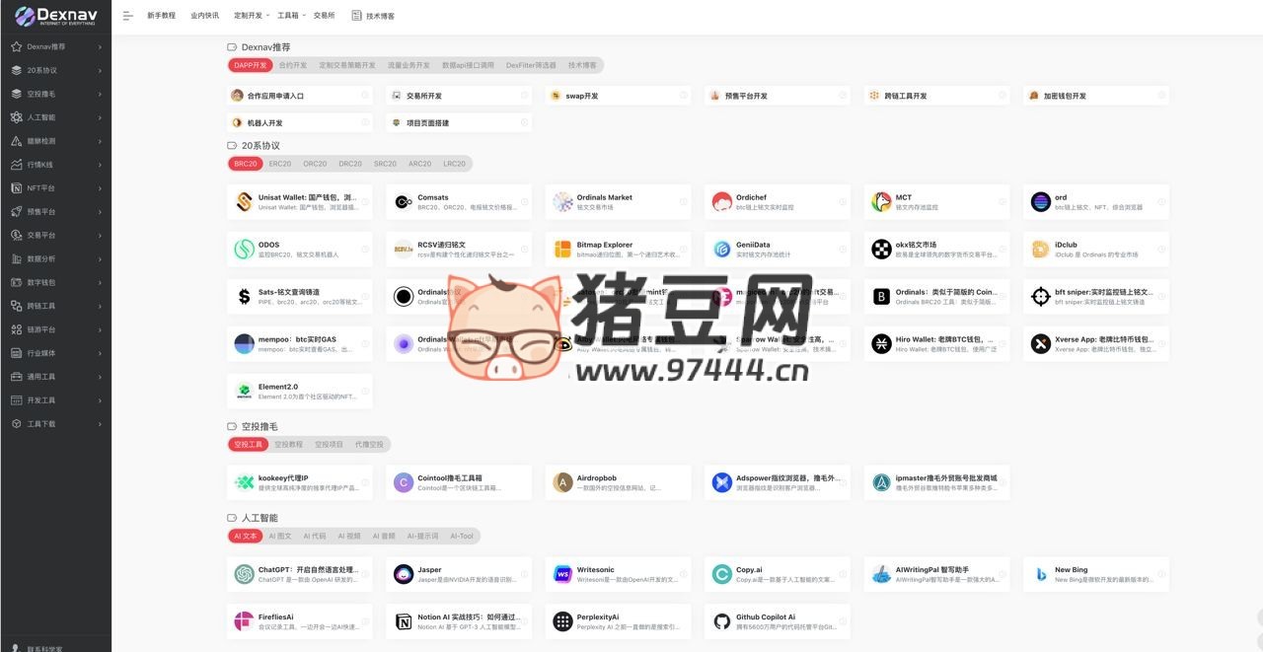Click the PerplexityAi card title
This screenshot has height=652, width=1263.
pyautogui.click(x=599, y=616)
